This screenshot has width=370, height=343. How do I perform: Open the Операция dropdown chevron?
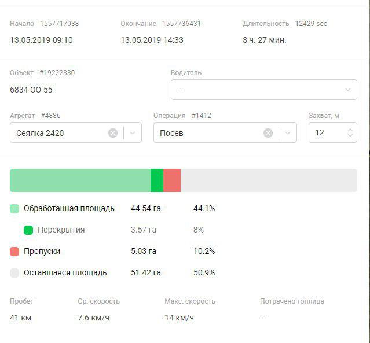click(x=288, y=133)
